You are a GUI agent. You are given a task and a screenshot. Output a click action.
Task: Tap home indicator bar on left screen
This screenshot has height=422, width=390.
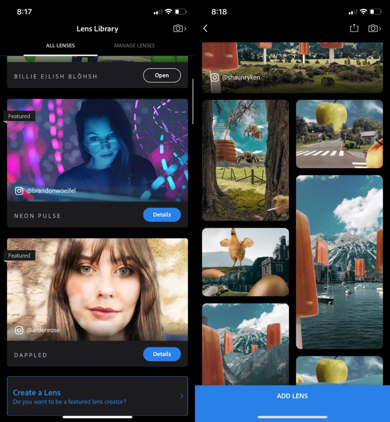pyautogui.click(x=97, y=417)
